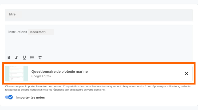Disable the Importer les notes switch
This screenshot has height=110, width=198.
pyautogui.click(x=9, y=97)
